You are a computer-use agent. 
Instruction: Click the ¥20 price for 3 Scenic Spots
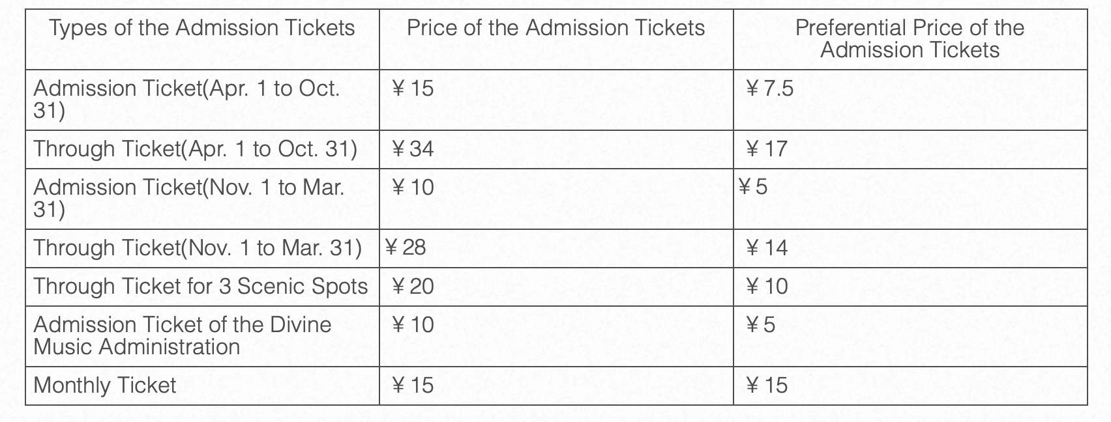tap(413, 287)
